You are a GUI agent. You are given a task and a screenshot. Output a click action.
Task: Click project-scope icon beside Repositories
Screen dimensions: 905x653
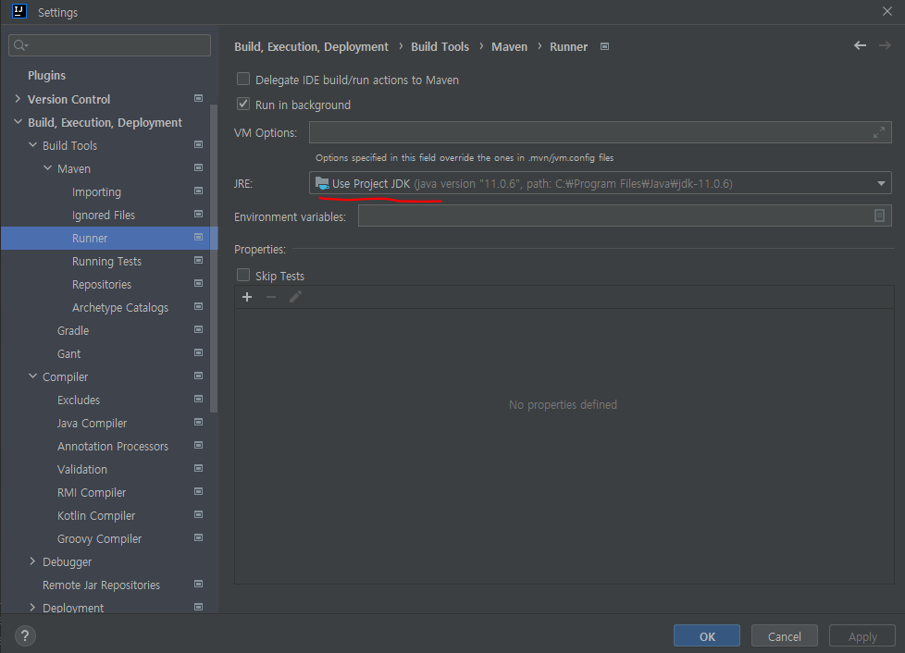(x=198, y=283)
